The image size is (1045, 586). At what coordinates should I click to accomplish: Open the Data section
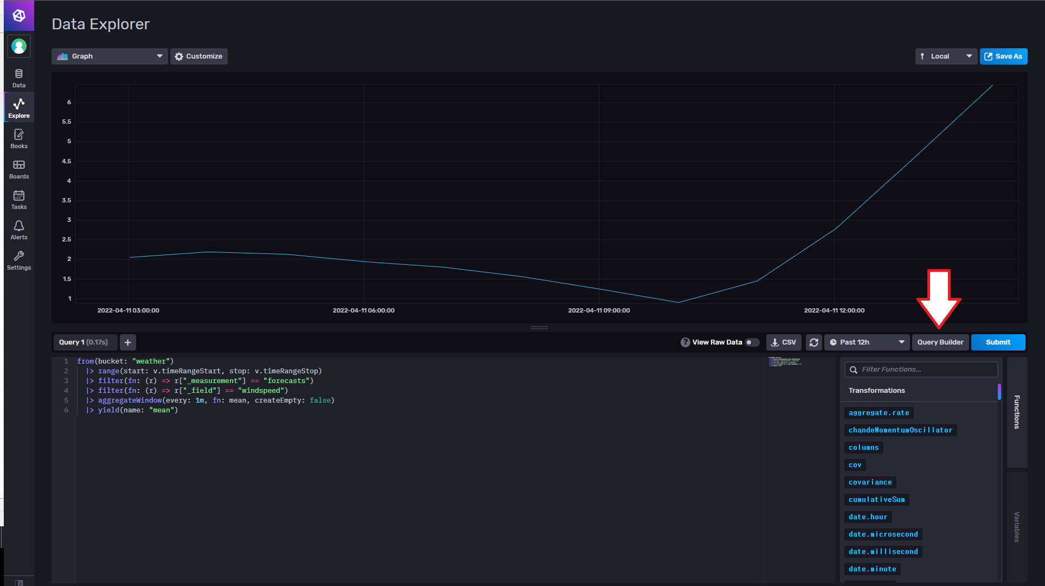[x=19, y=78]
